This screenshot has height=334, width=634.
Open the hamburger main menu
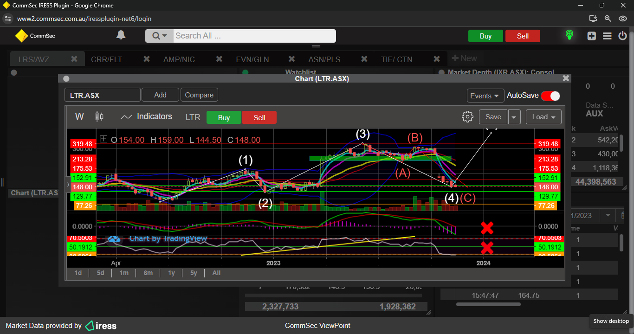pos(607,36)
